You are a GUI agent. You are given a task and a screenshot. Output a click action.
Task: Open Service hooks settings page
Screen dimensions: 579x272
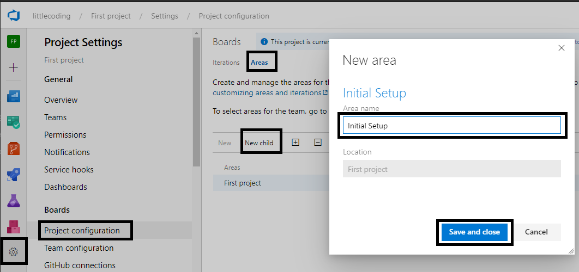pos(69,170)
